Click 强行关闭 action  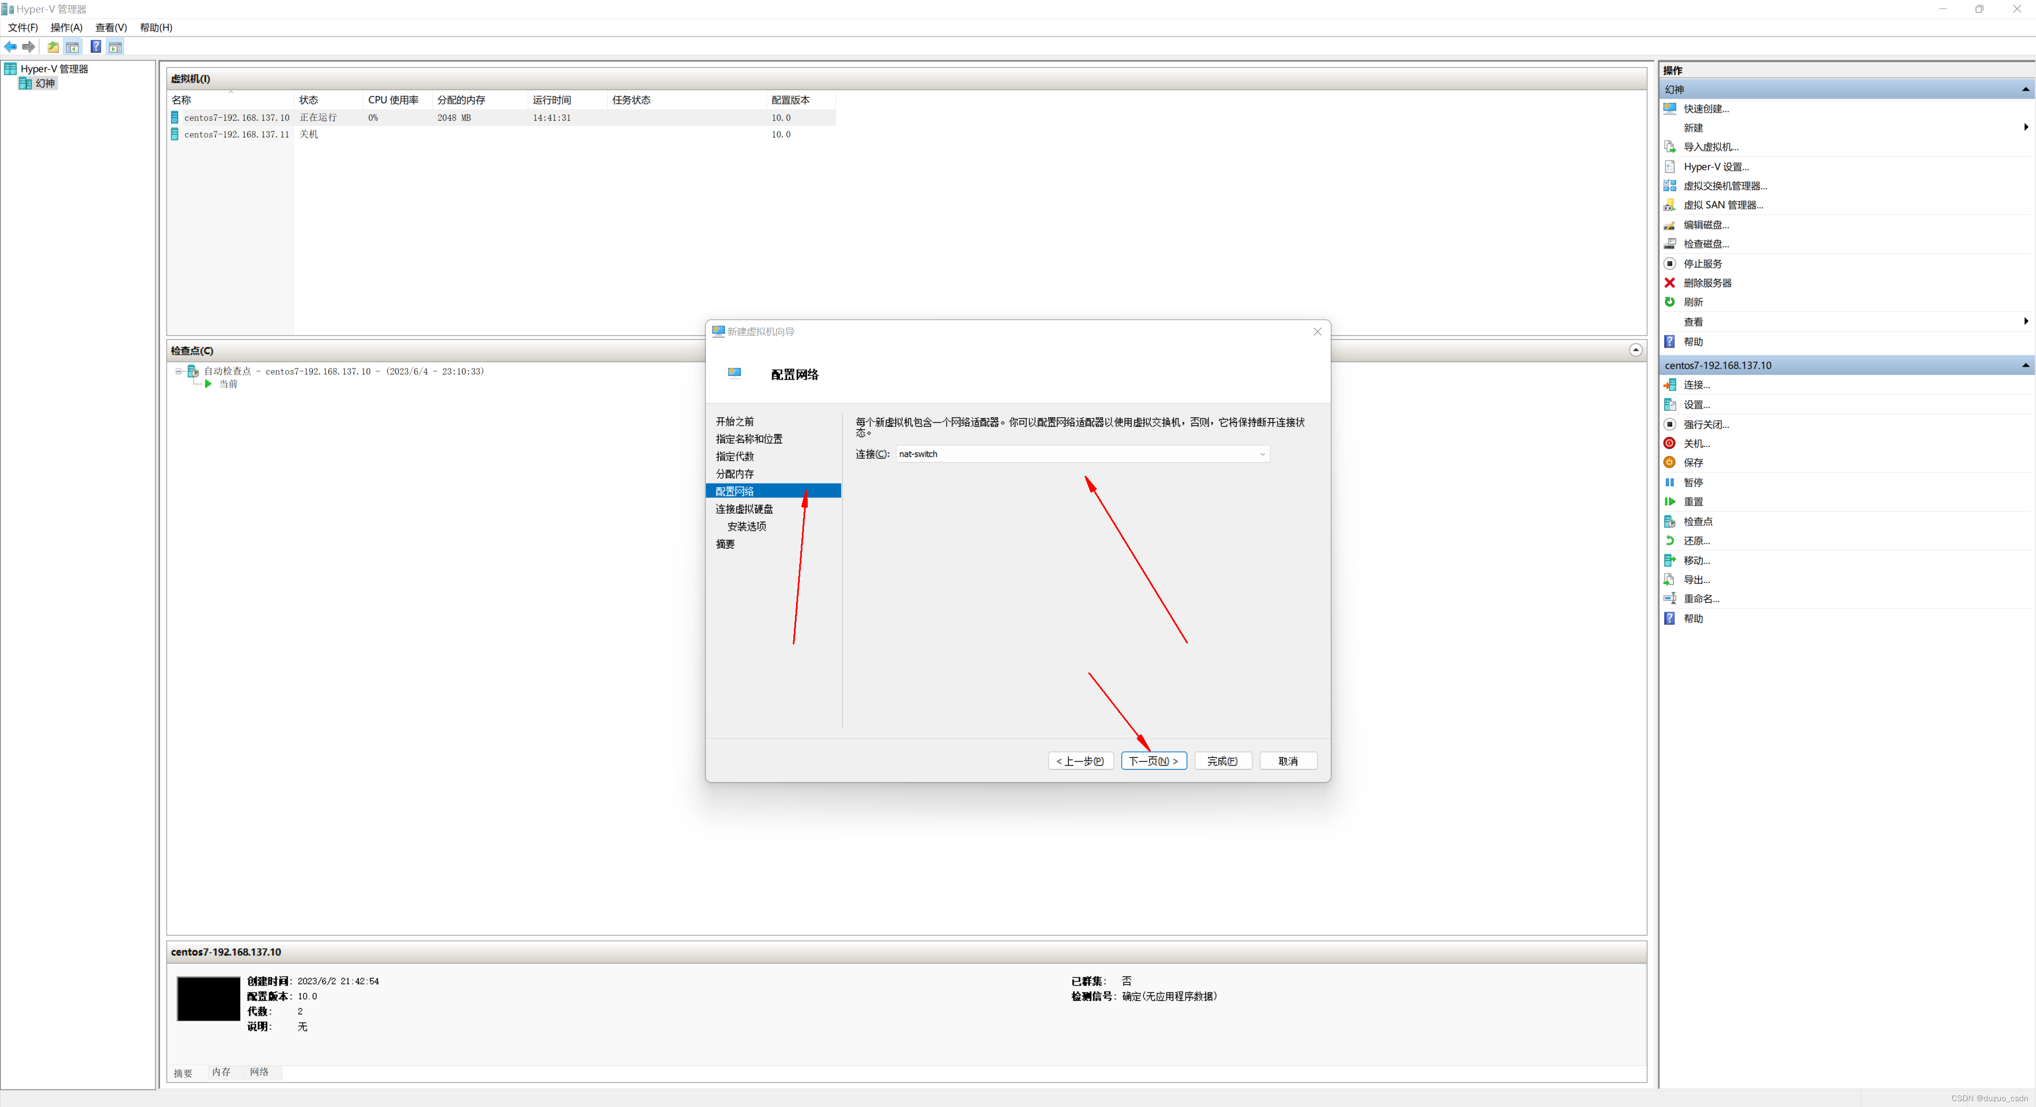1706,424
